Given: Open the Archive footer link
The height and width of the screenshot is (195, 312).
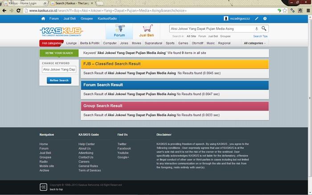Looking at the screenshot, I should click(x=44, y=171).
